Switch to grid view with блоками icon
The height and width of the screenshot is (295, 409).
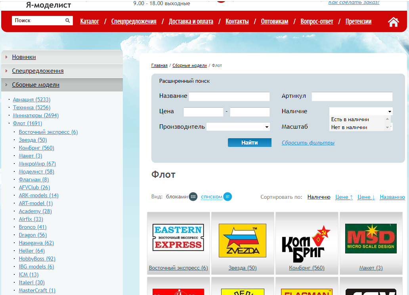tap(193, 197)
